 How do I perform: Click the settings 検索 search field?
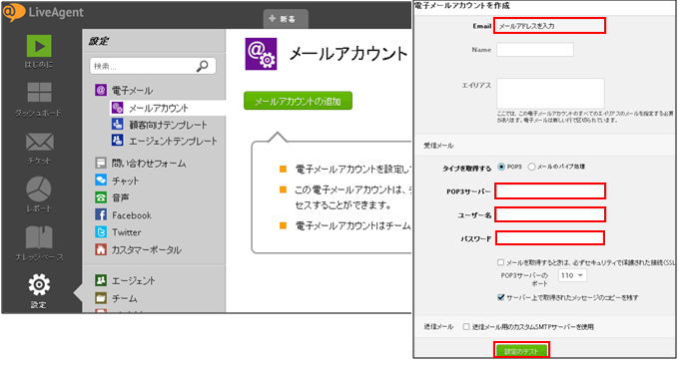coord(153,66)
